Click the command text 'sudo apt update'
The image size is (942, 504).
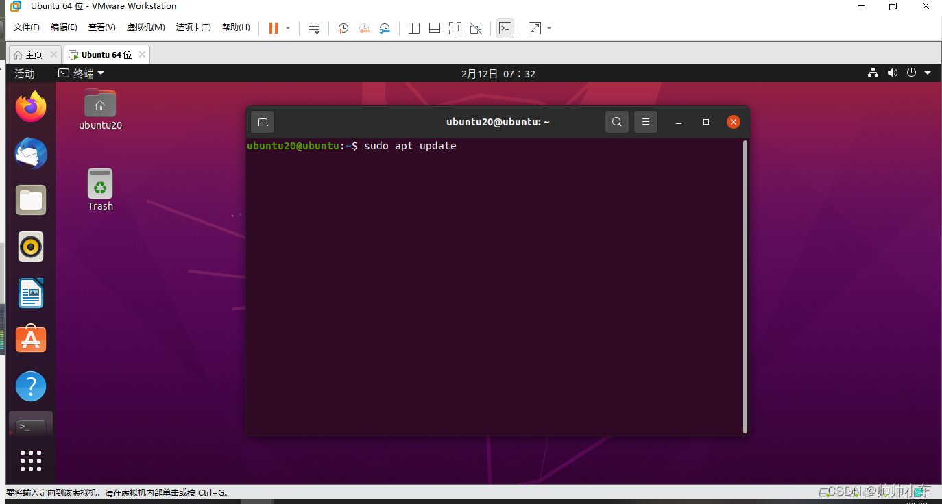pos(410,146)
